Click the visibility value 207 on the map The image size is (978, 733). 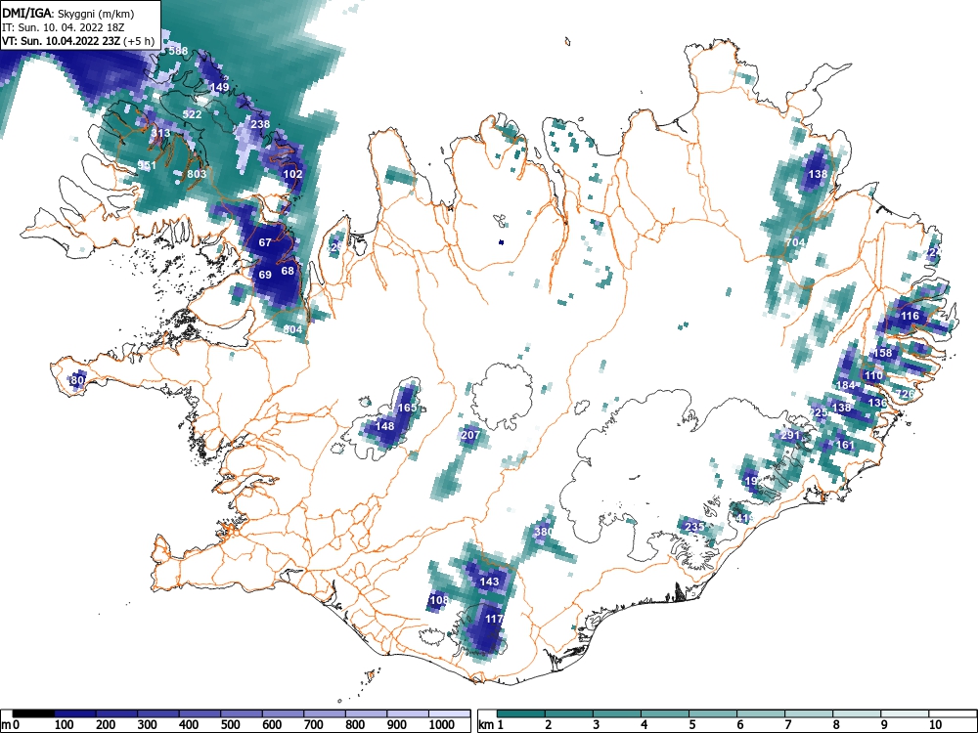tap(470, 435)
